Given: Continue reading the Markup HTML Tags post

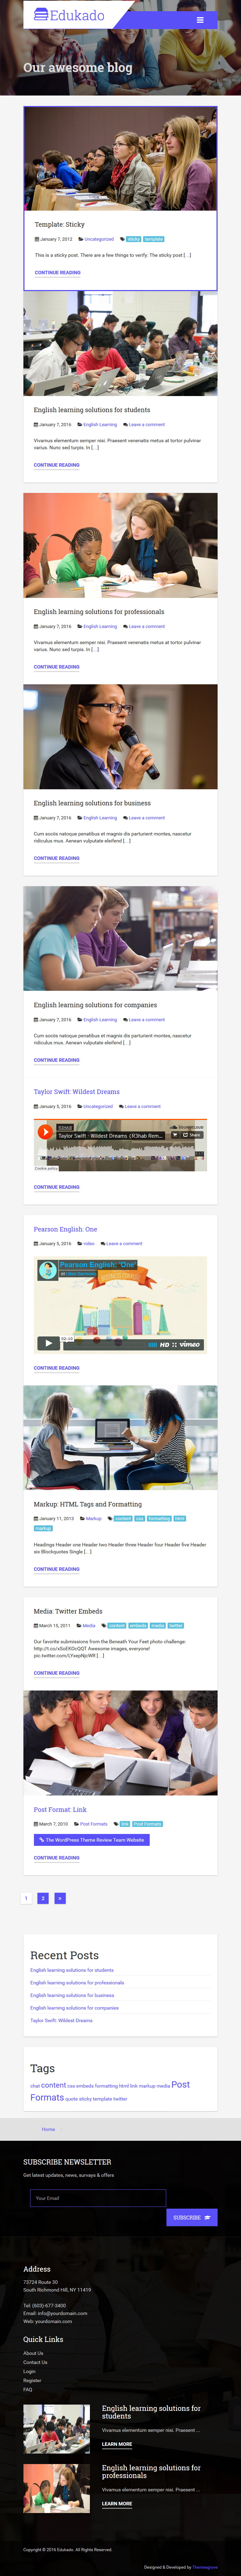Looking at the screenshot, I should [x=57, y=1569].
